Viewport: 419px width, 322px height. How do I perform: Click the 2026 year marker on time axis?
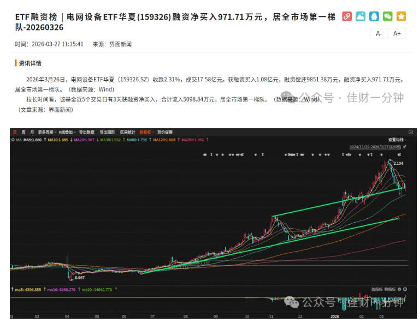click(x=334, y=317)
